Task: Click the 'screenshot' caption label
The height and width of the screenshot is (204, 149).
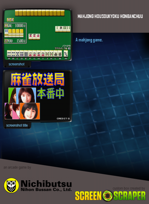Action: [x=17, y=64]
